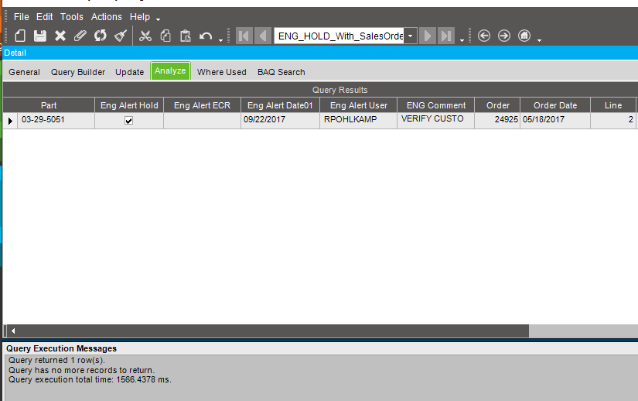Go to next record arrow

click(x=427, y=36)
